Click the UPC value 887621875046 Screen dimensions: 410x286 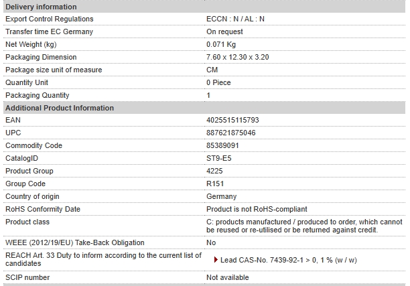[231, 133]
